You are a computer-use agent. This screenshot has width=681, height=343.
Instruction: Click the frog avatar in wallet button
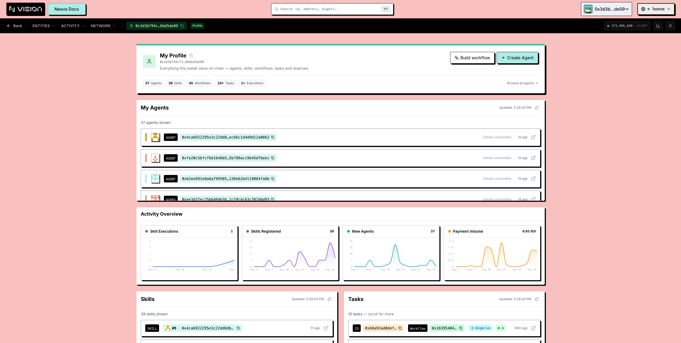pyautogui.click(x=588, y=9)
